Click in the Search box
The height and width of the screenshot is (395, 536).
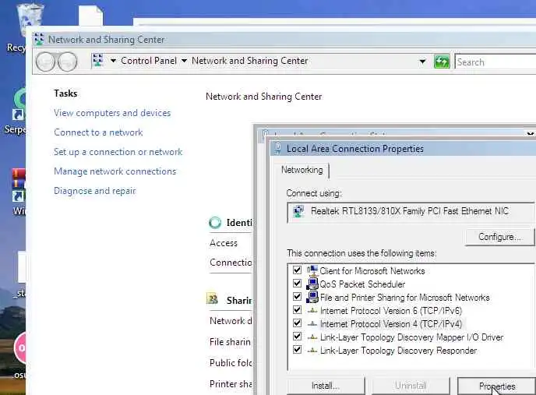tap(495, 62)
